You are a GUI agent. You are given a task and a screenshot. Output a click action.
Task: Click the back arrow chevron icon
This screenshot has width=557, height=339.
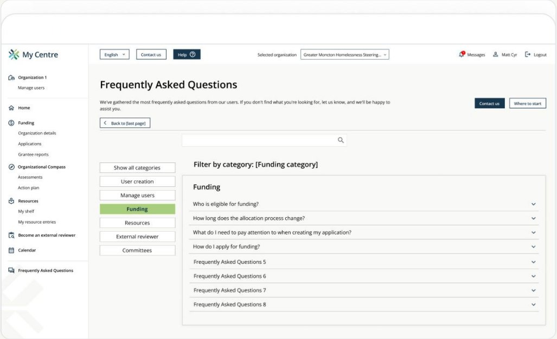tap(105, 123)
